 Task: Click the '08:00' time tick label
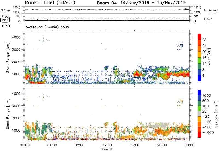[80, 145]
